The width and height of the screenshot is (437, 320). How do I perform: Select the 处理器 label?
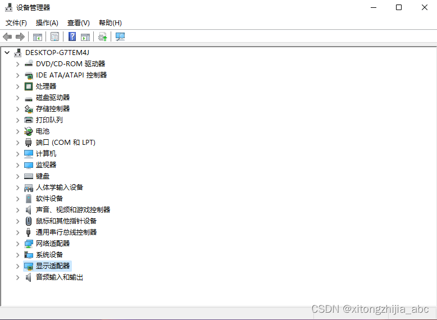point(46,86)
